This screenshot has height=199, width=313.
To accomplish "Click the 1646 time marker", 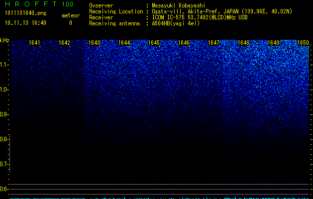I will 184,43.
